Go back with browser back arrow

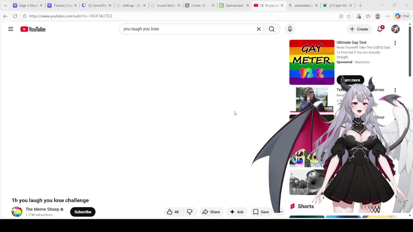pos(5,16)
